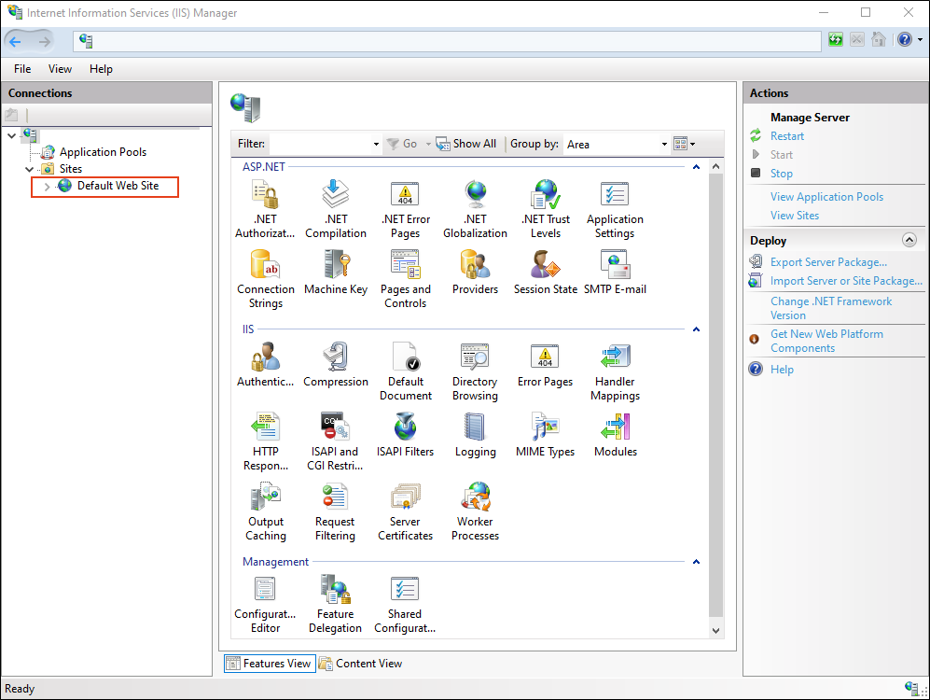This screenshot has width=930, height=700.
Task: Open ISAPI and CGI Restrictions feature
Action: pyautogui.click(x=335, y=442)
